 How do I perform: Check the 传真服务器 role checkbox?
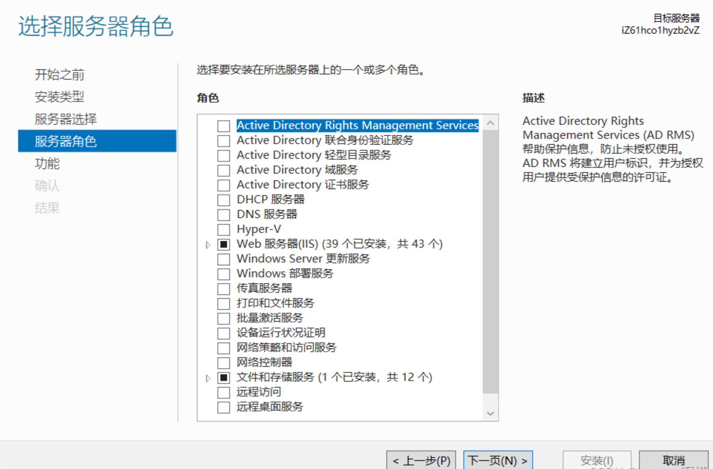(x=223, y=289)
